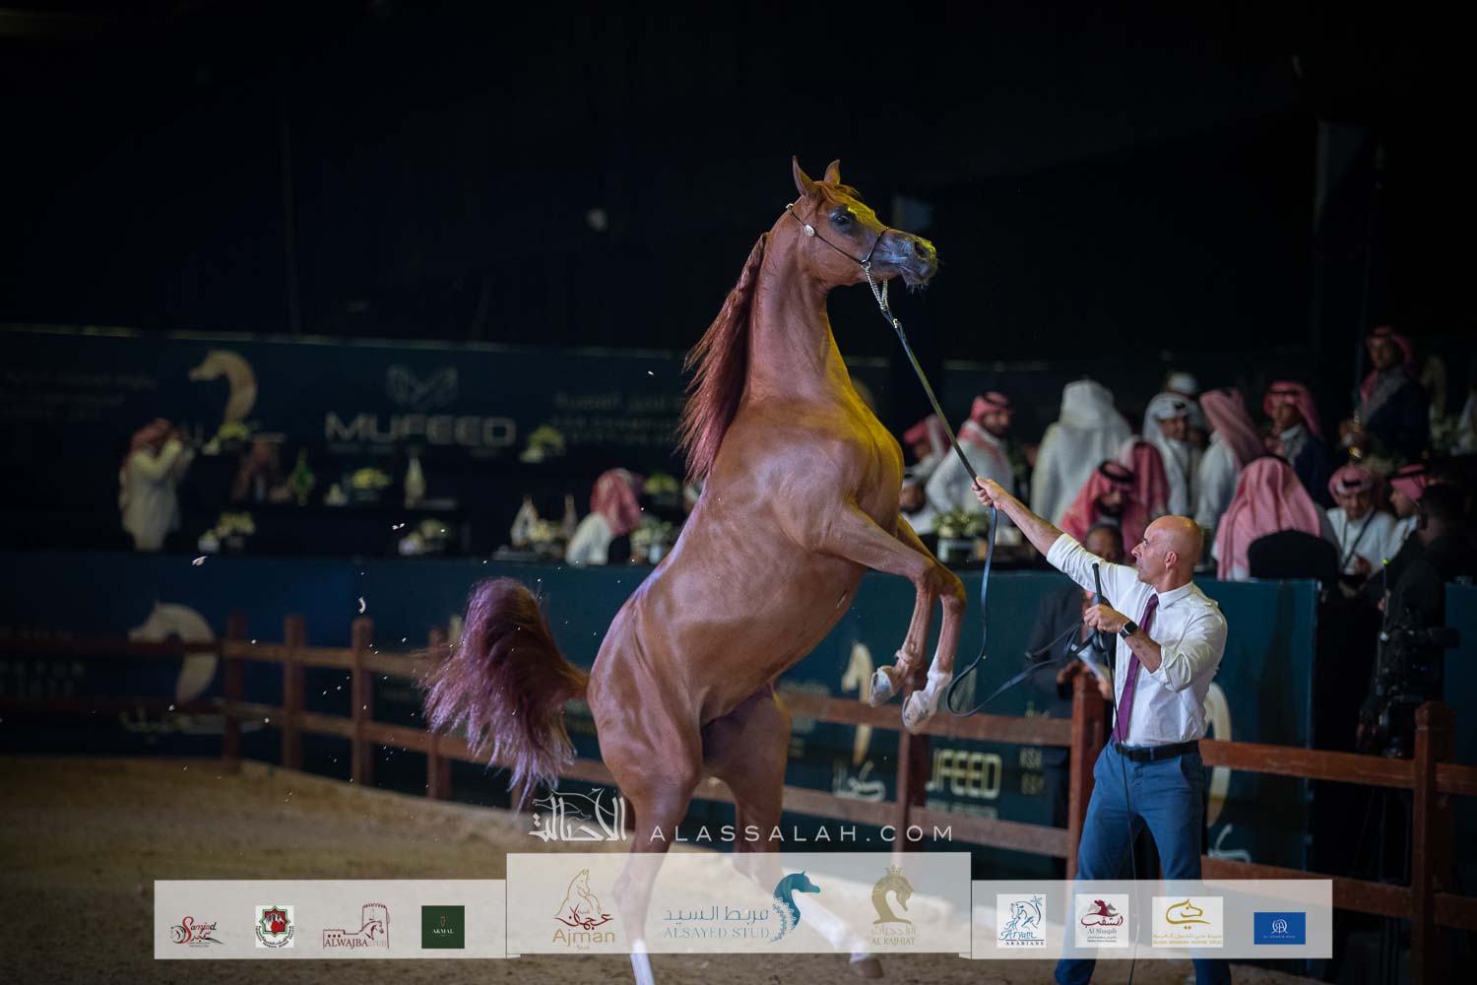Click the blue Arabians horse logo
Viewport: 1477px width, 985px height.
point(1020,921)
